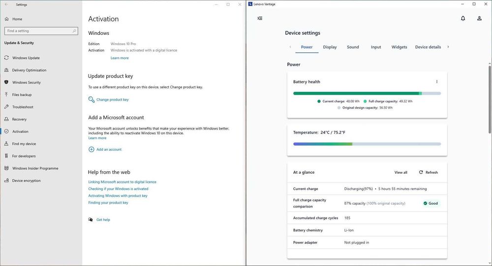Click Accumulated charge cycles value 185

pos(347,218)
